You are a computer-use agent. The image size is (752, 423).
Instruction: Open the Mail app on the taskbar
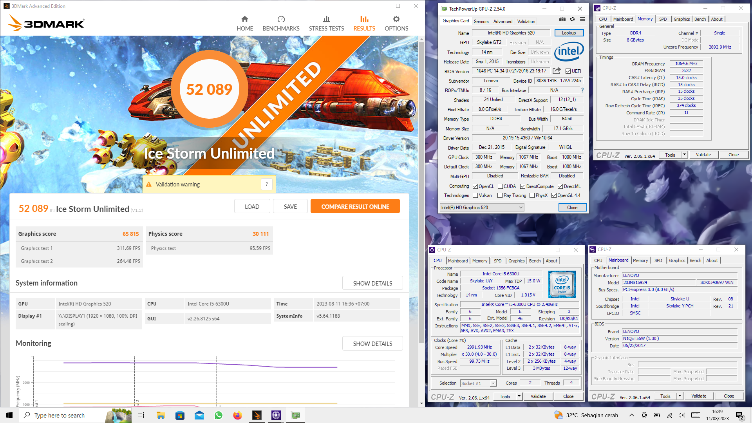point(199,415)
